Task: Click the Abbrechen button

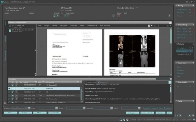Action: 161,113
